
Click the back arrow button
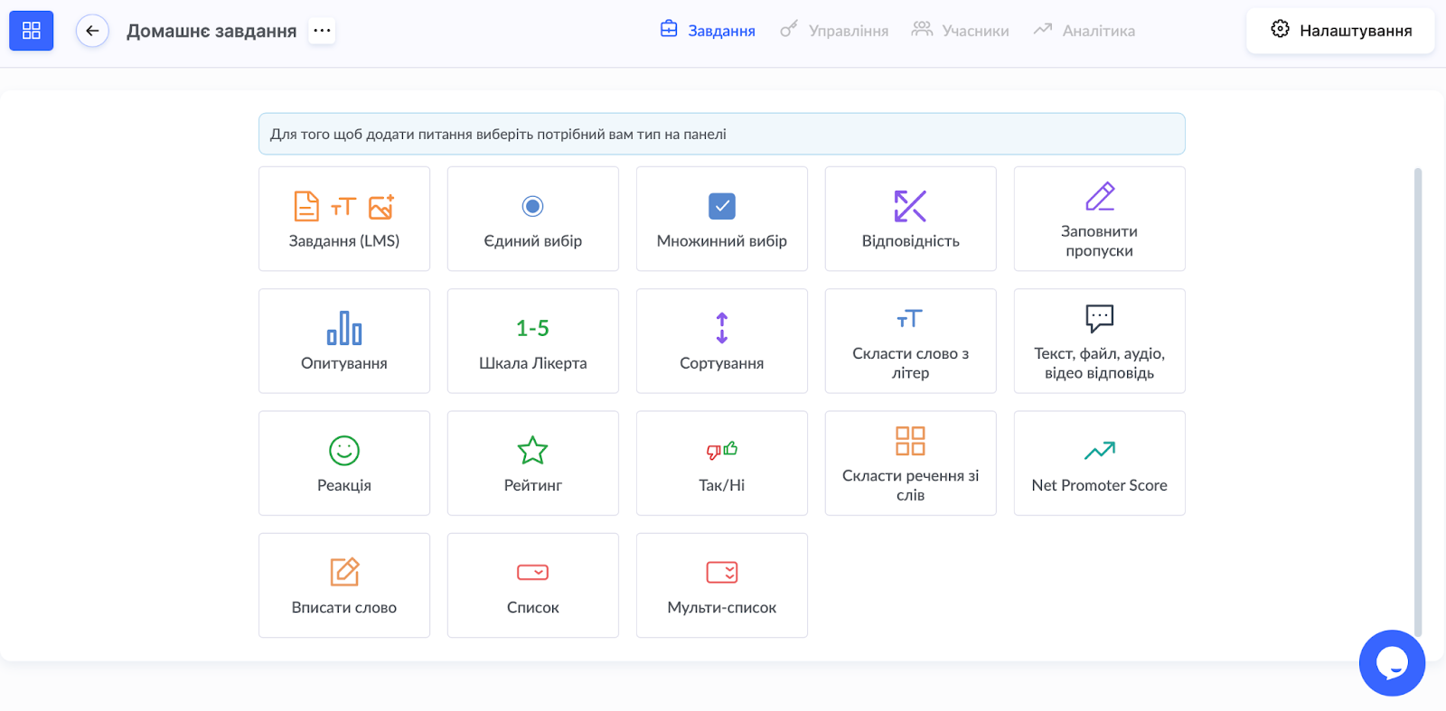click(x=92, y=31)
